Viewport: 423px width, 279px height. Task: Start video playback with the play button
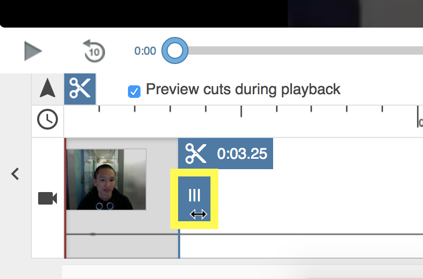click(x=33, y=51)
